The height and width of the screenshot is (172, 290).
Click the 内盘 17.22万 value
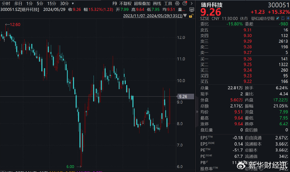point(280,100)
